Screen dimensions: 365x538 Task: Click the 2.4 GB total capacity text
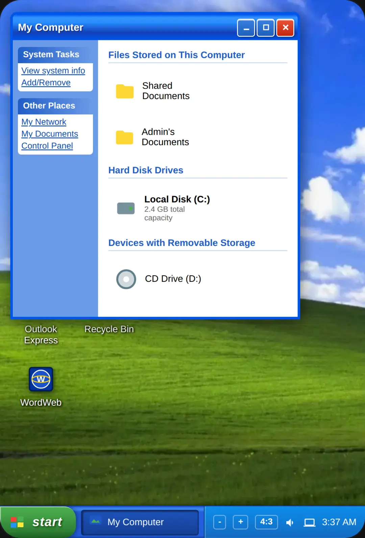[x=165, y=214]
